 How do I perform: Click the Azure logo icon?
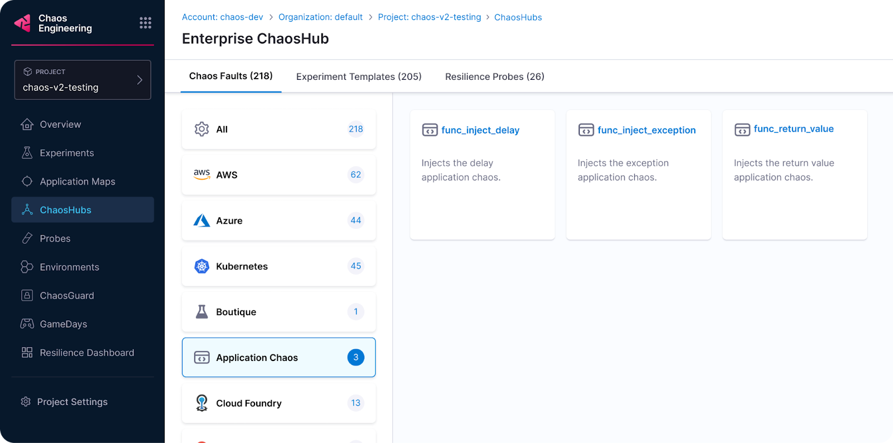201,220
